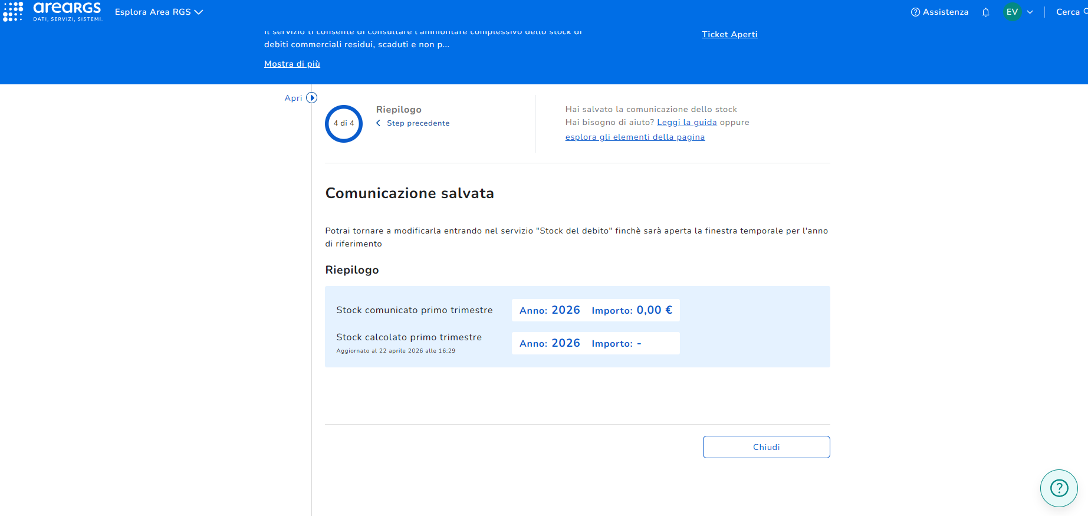Screen dimensions: 1088x516
Task: Click the areaRGS logo
Action: click(x=67, y=11)
